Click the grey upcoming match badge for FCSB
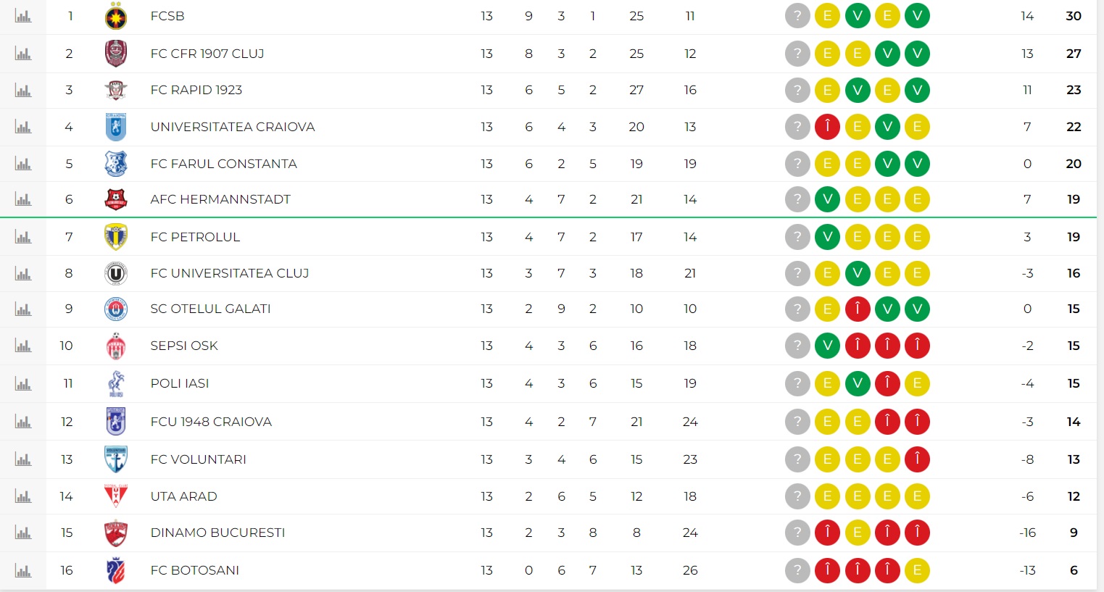The width and height of the screenshot is (1104, 592). (797, 16)
